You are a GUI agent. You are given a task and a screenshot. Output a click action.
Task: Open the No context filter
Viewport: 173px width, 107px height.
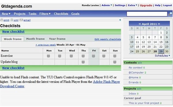(136, 68)
